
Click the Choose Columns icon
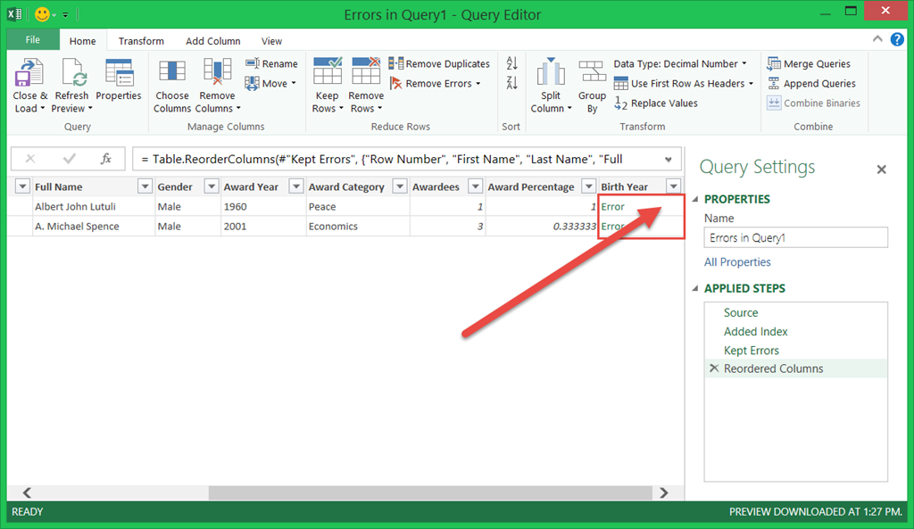[x=171, y=73]
